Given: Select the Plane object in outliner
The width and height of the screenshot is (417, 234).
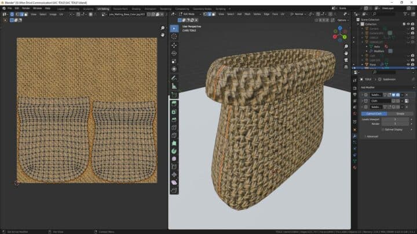Looking at the screenshot, I should [372, 65].
